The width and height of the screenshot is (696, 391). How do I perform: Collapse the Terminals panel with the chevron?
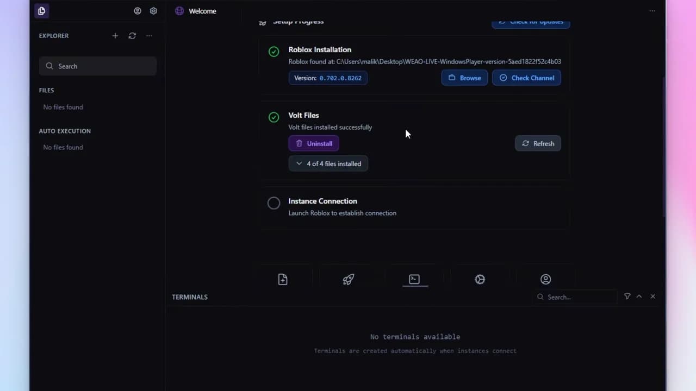point(639,297)
